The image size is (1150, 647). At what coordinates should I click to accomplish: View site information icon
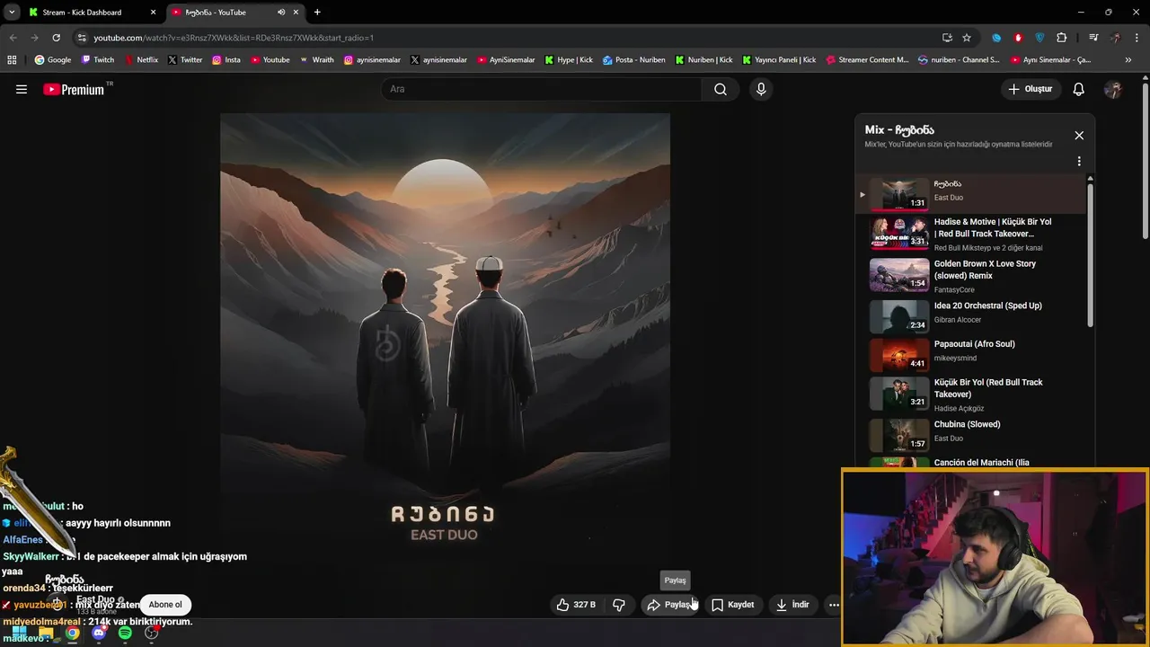(x=82, y=38)
